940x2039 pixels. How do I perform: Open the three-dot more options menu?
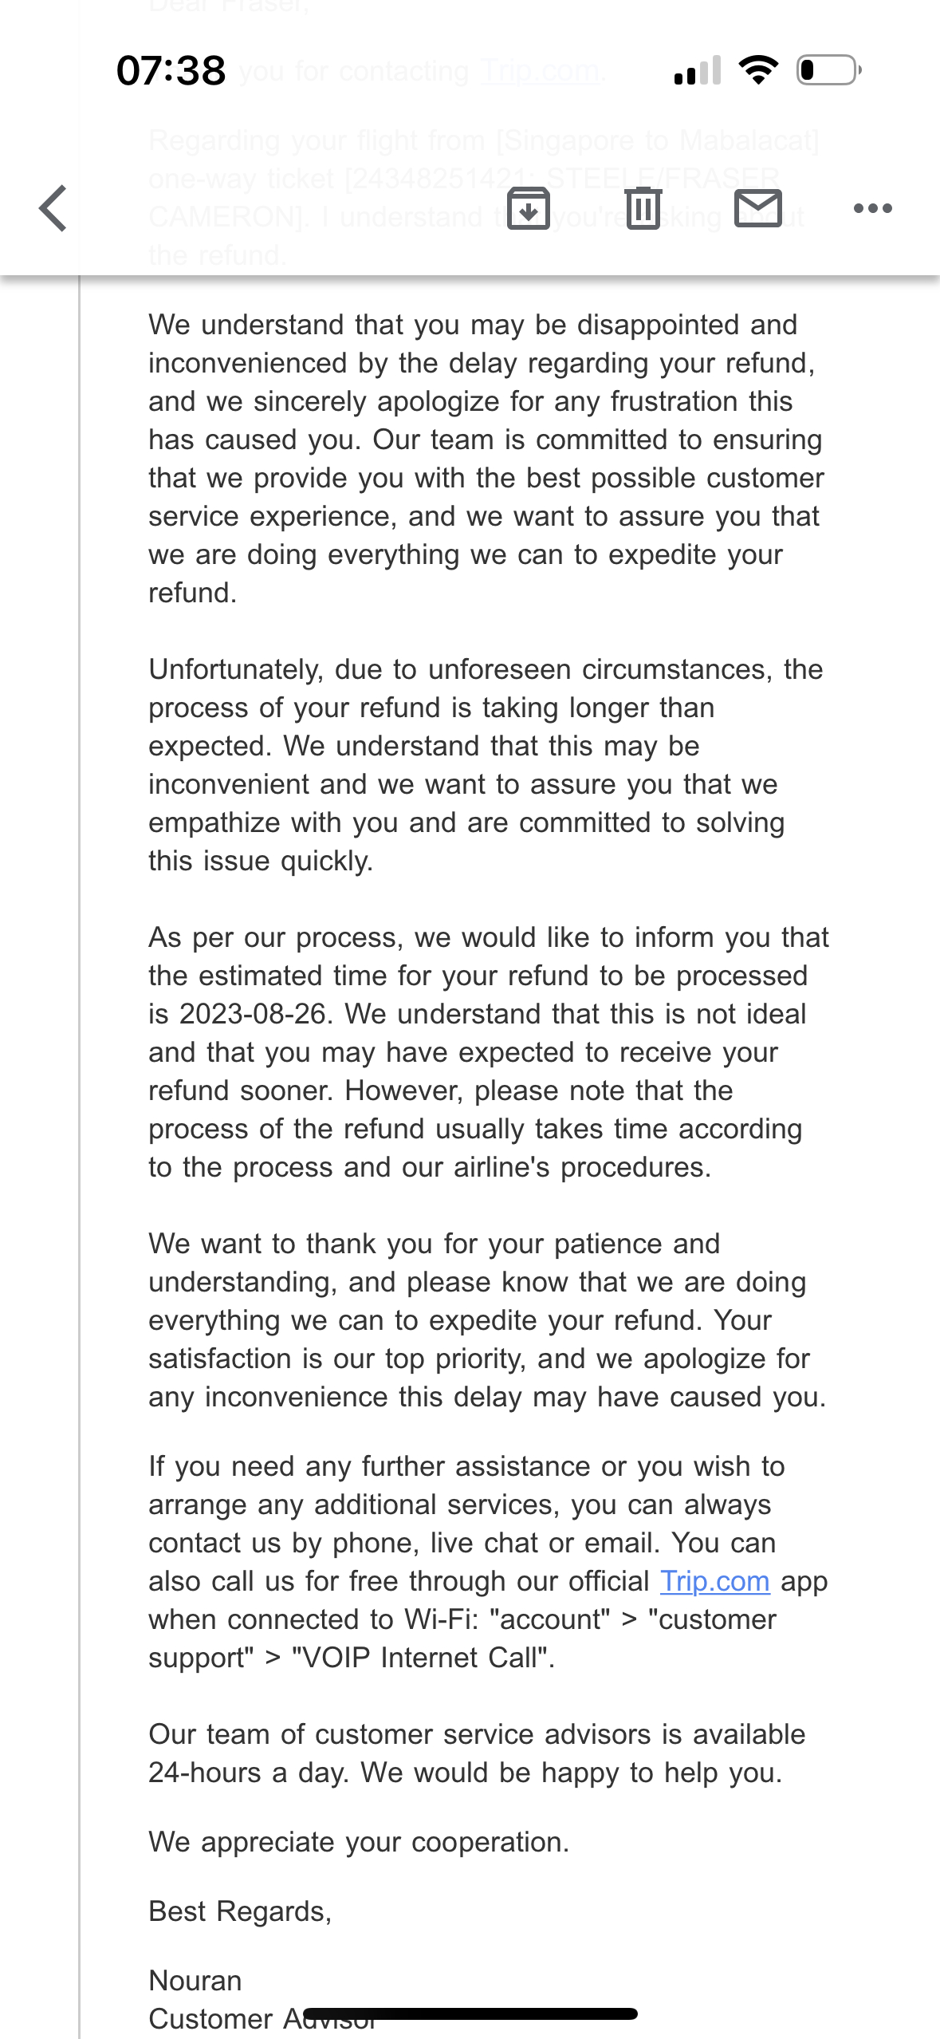tap(872, 208)
